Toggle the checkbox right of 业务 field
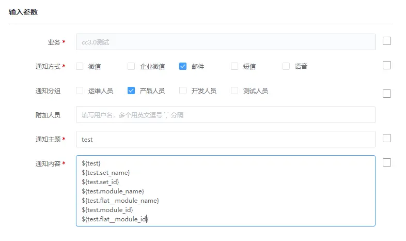 click(387, 41)
